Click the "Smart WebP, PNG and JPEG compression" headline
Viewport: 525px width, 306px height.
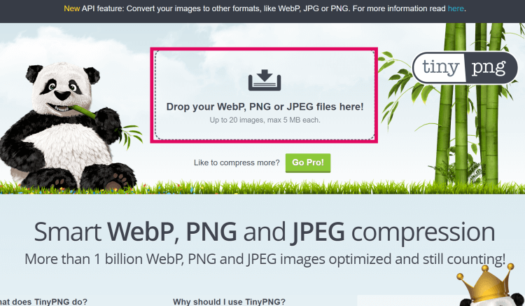point(264,232)
